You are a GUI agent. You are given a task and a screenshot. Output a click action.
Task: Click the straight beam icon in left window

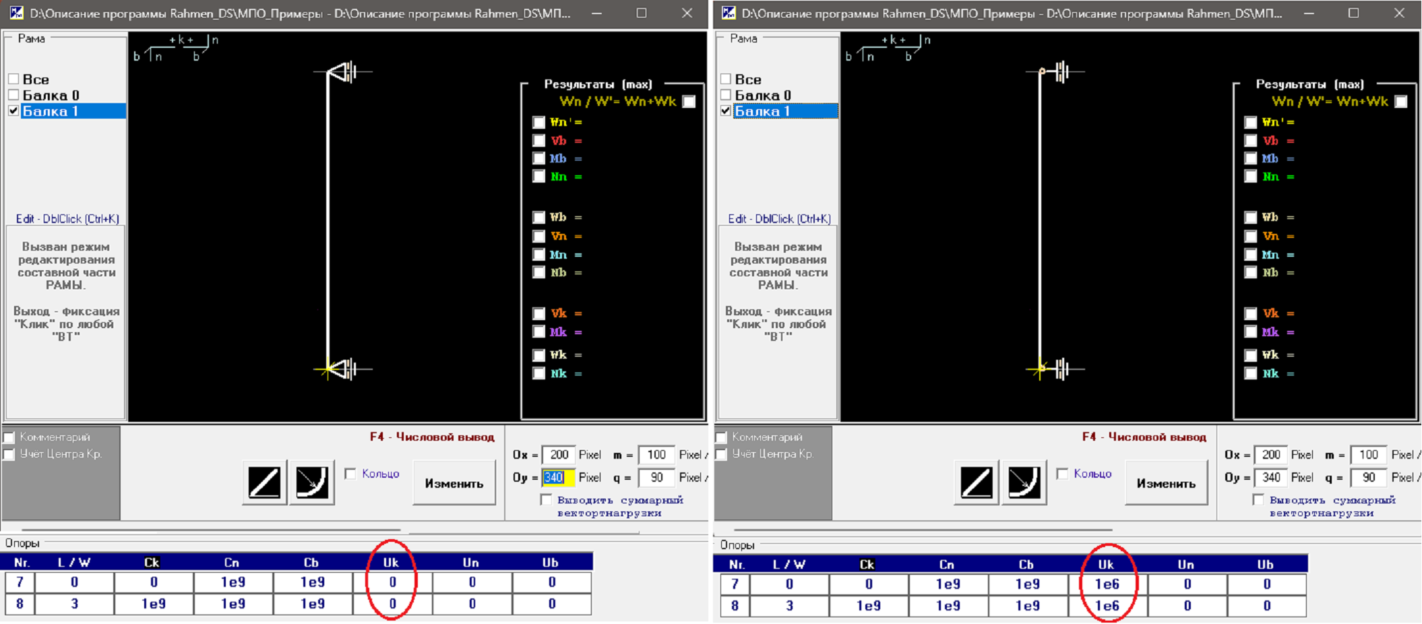(x=264, y=482)
